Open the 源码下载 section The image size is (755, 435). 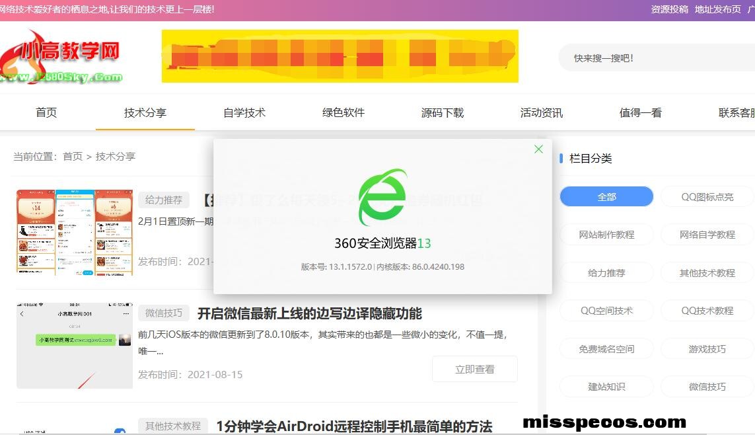pos(443,113)
